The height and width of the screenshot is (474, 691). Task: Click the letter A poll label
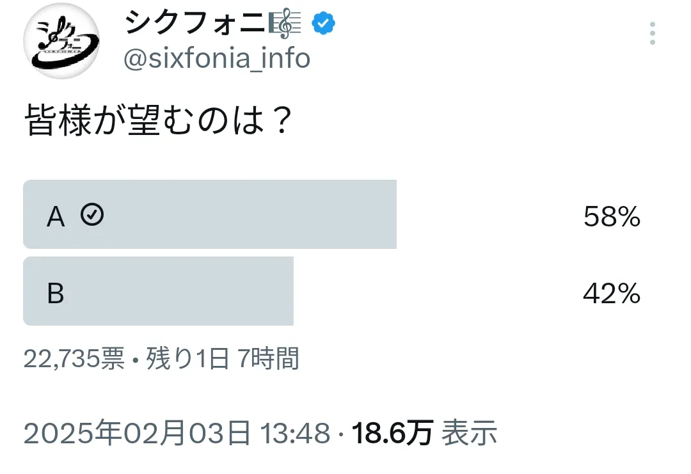pyautogui.click(x=56, y=217)
